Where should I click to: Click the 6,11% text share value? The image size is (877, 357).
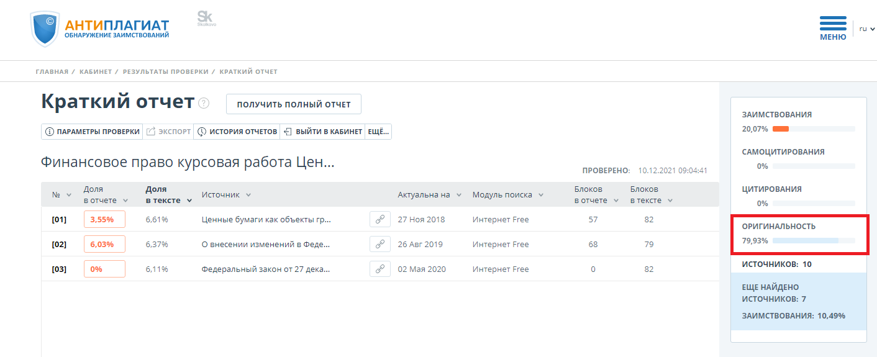[157, 269]
